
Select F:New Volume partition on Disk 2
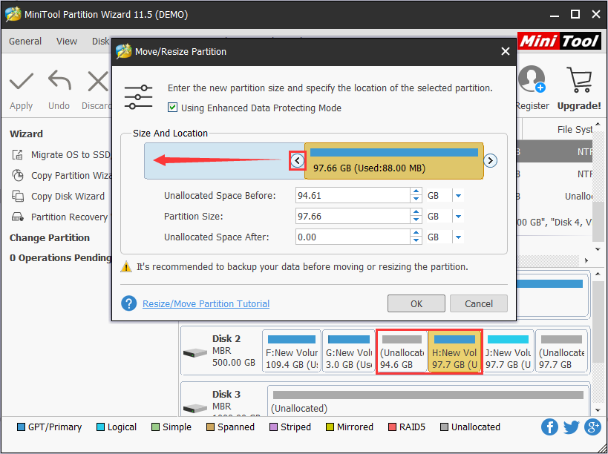click(x=292, y=351)
